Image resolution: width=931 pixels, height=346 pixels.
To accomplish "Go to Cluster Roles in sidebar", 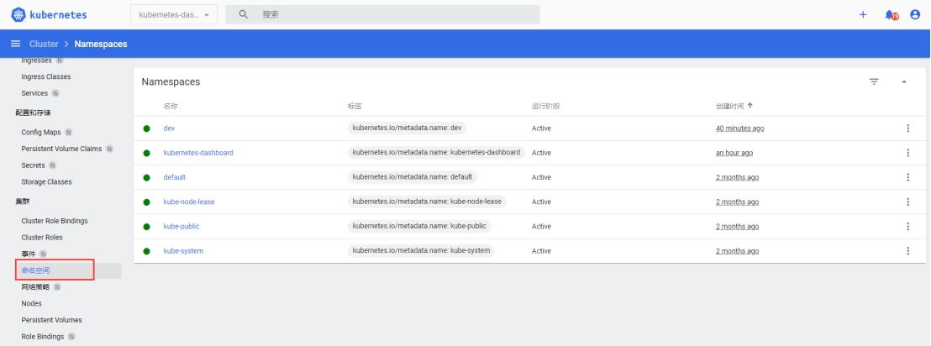I will (42, 238).
